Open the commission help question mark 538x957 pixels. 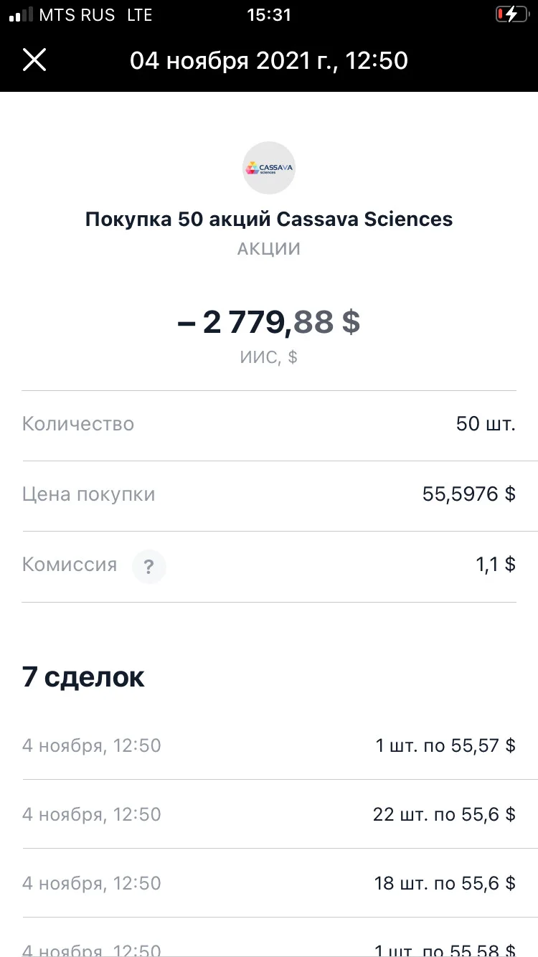pyautogui.click(x=148, y=567)
